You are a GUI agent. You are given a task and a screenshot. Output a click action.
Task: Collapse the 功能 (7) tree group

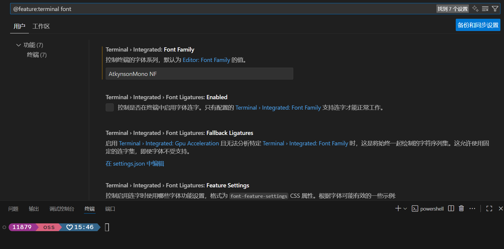click(x=18, y=45)
